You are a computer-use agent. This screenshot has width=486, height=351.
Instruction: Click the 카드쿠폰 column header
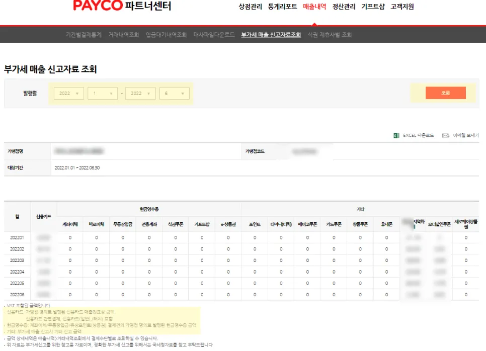click(334, 224)
